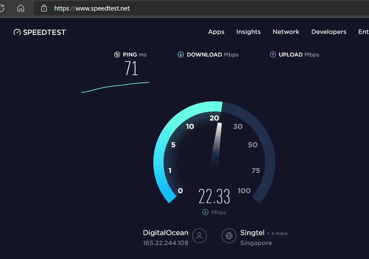This screenshot has height=259, width=369.
Task: Click the download arrow icon beside DOWNLOAD
Action: pos(181,55)
